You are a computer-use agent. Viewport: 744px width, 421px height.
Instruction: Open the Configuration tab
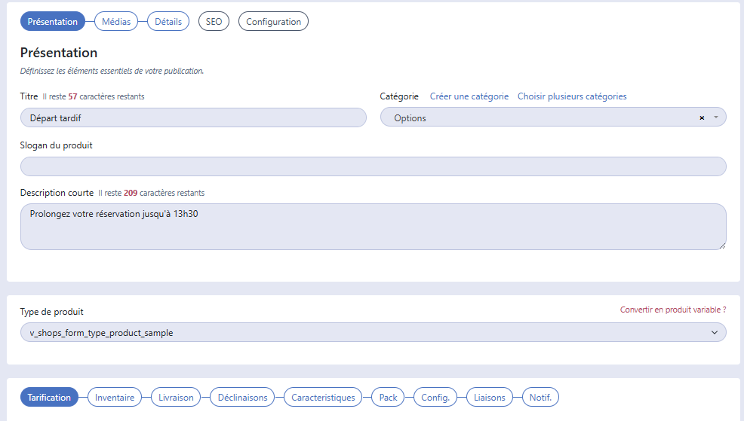pos(273,22)
